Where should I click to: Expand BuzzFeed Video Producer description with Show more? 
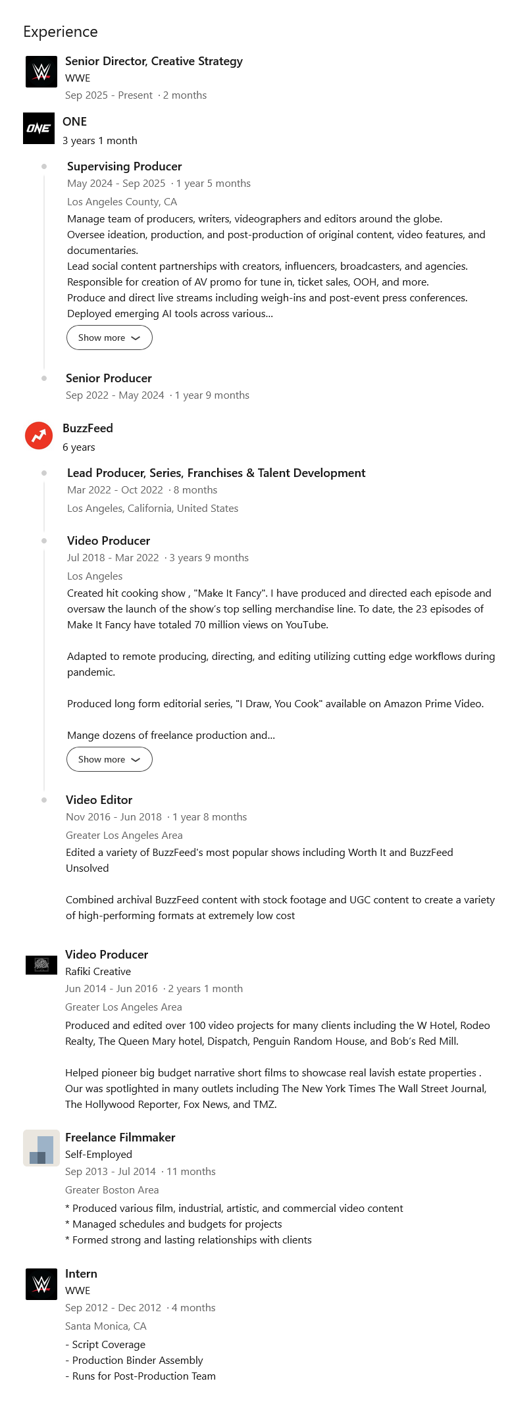click(x=109, y=759)
